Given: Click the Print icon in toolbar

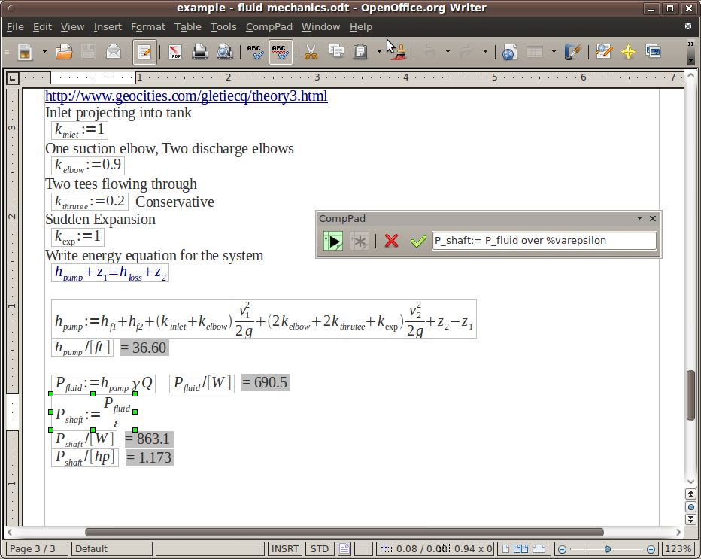Looking at the screenshot, I should tap(199, 52).
